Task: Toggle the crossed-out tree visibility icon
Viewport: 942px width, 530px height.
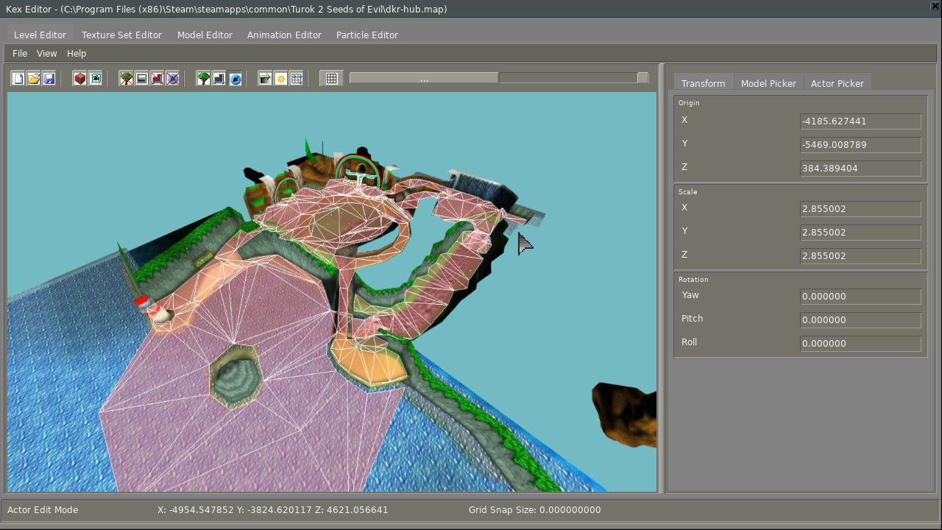Action: coord(127,79)
